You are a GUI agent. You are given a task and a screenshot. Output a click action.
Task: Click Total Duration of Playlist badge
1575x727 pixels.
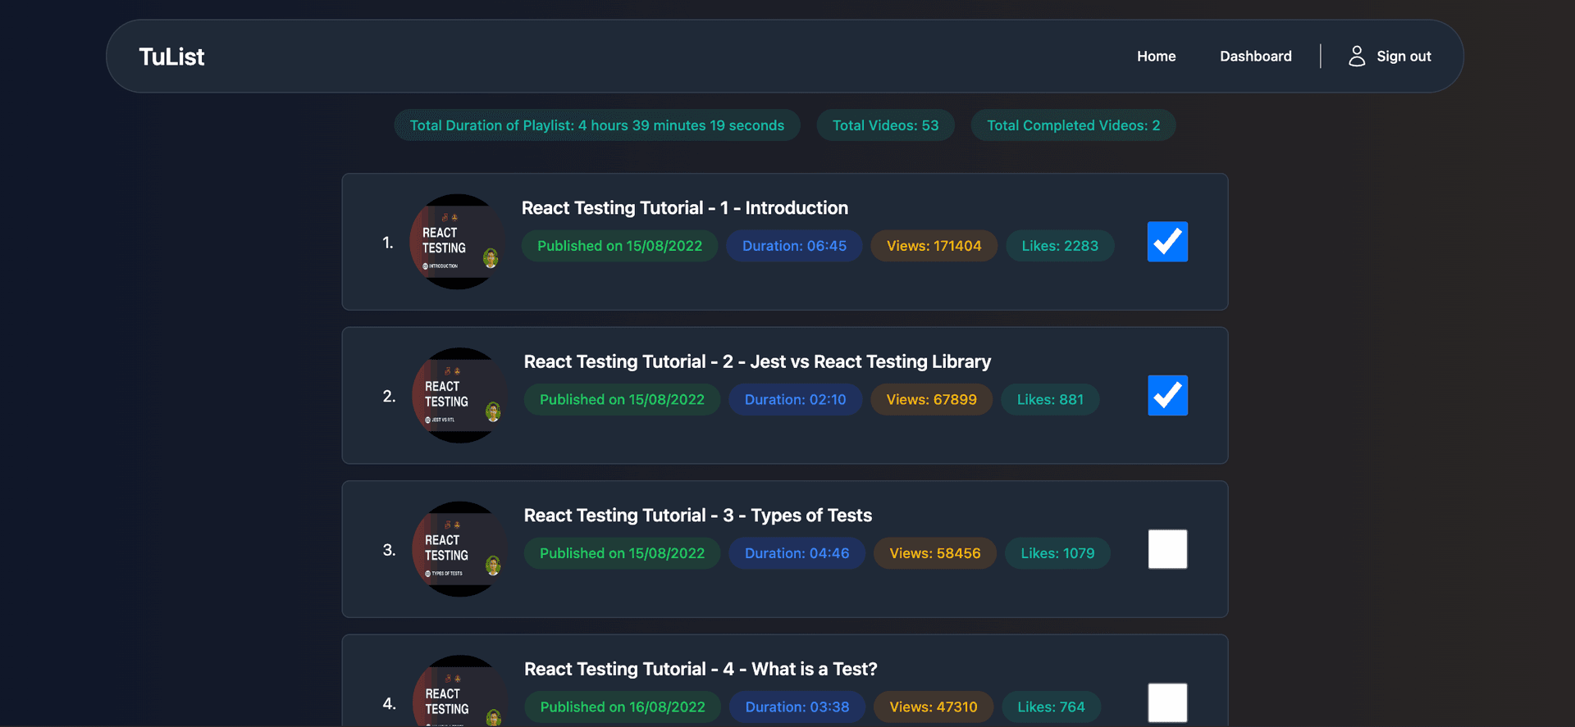pyautogui.click(x=597, y=125)
